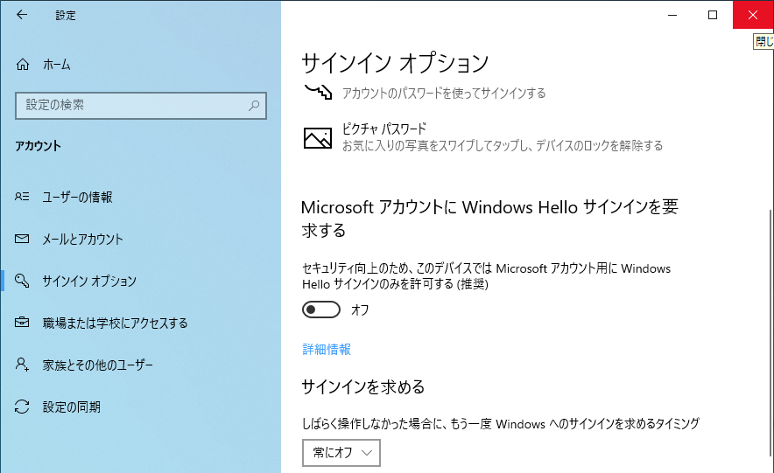Minimize the 設定 window
The image size is (774, 473).
click(672, 15)
